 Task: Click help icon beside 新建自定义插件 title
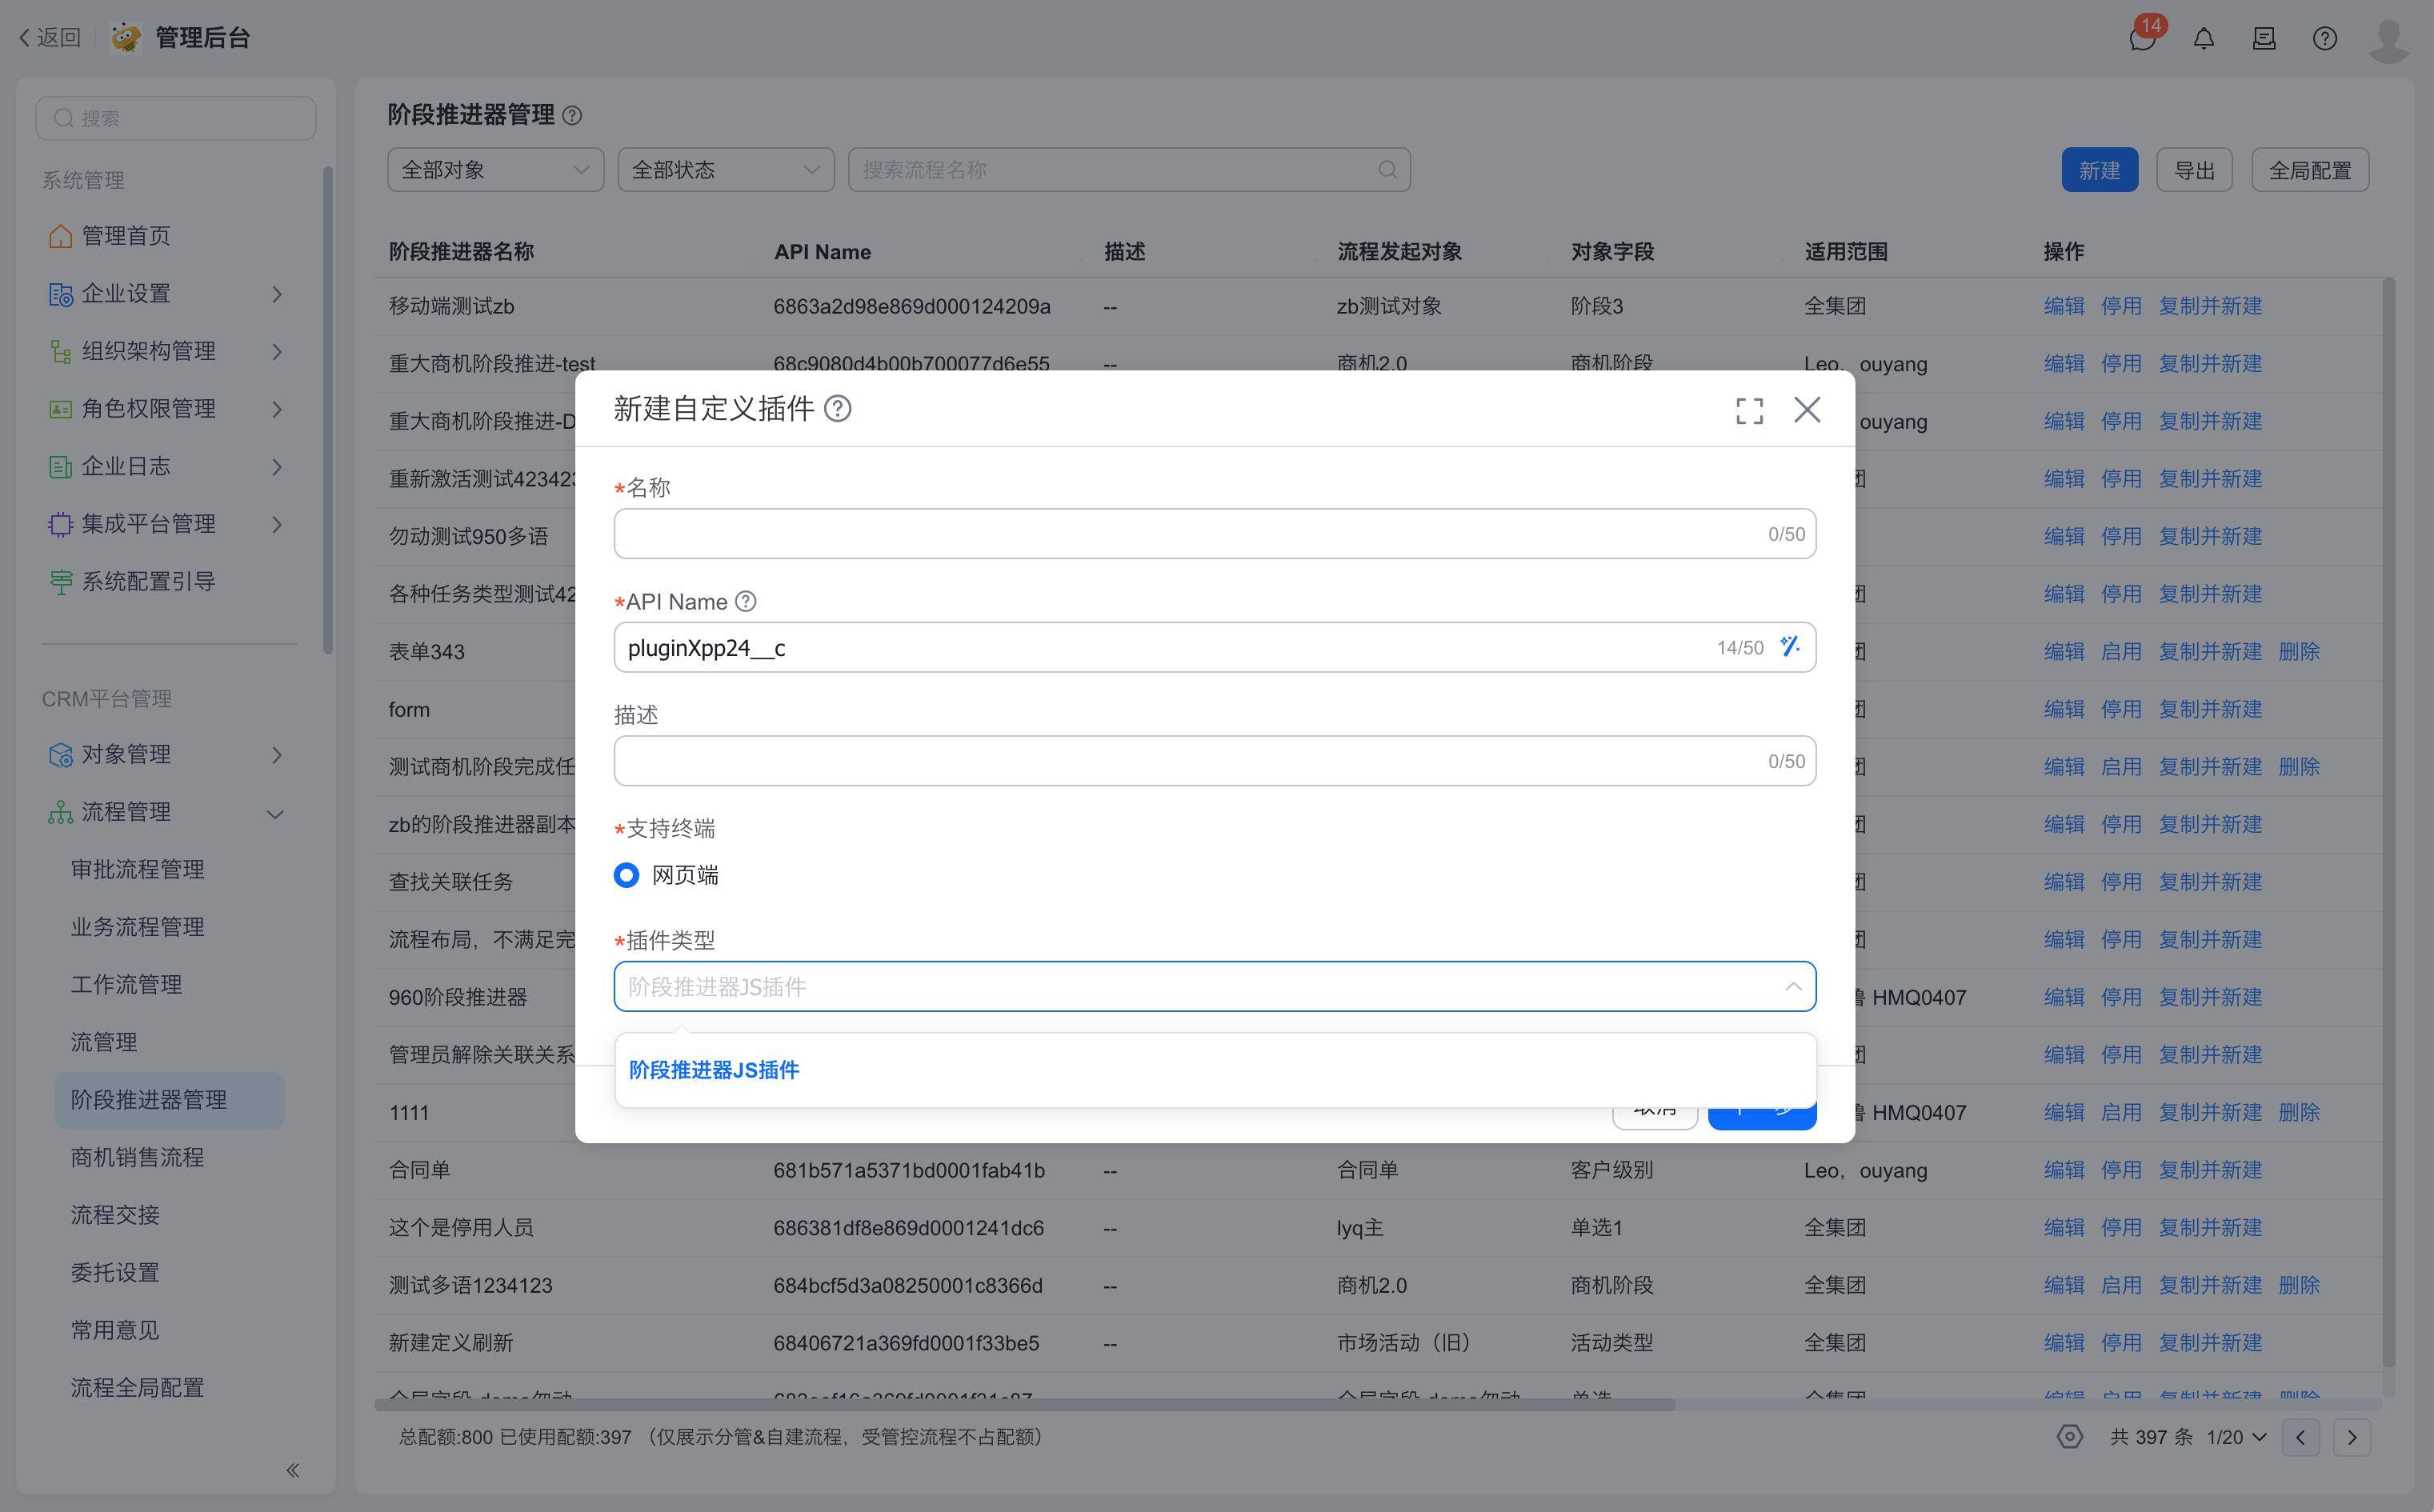(x=837, y=409)
